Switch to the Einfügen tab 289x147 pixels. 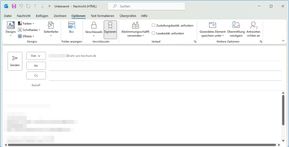click(42, 16)
